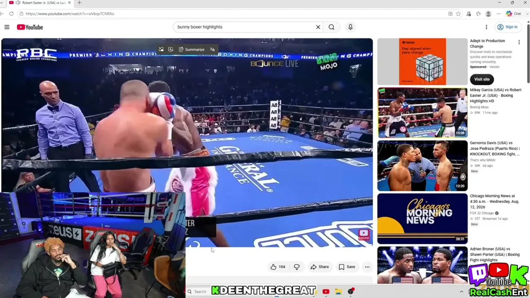Screen dimensions: 530x298
Task: Open Mikey Garcia vs Robert Easter Jr. title
Action: pos(496,95)
